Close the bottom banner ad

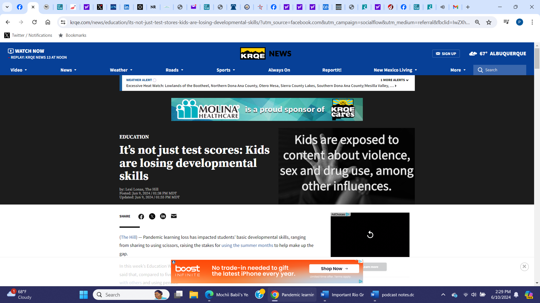pyautogui.click(x=524, y=267)
